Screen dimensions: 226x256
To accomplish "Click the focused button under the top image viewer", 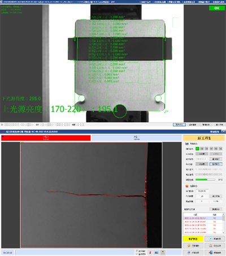I will coord(179,125).
